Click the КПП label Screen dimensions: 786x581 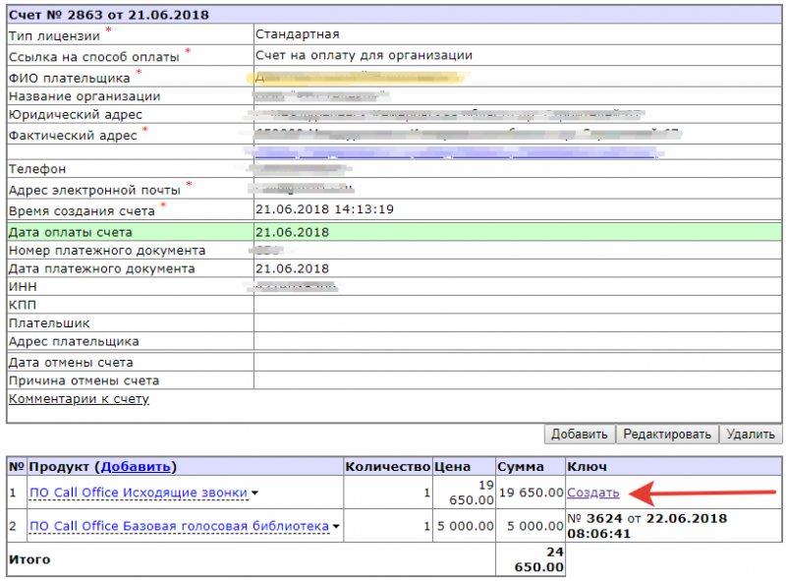click(22, 305)
